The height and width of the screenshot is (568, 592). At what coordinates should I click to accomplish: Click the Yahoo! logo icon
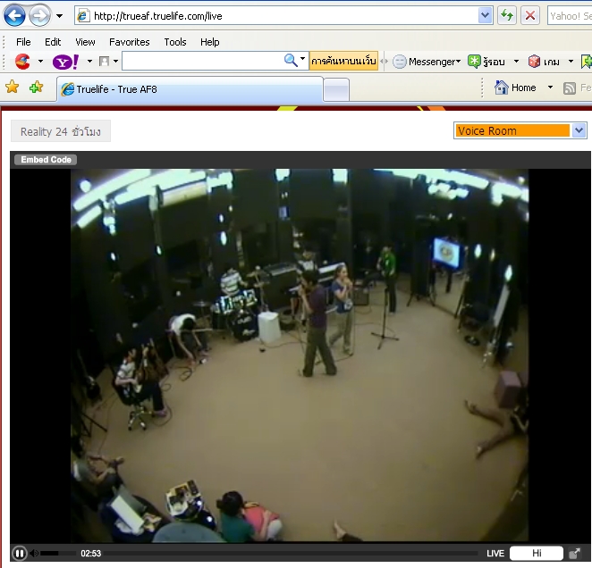(65, 62)
